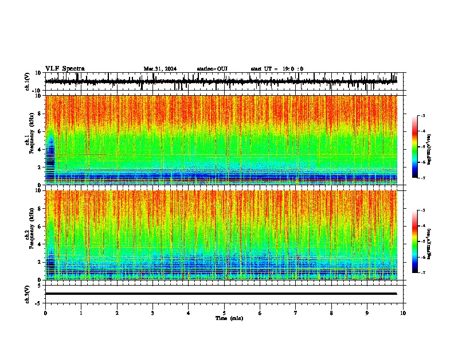Click the 'Time (min)' axis title

(229, 318)
